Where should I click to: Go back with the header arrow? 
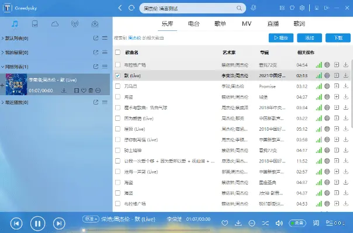click(120, 8)
